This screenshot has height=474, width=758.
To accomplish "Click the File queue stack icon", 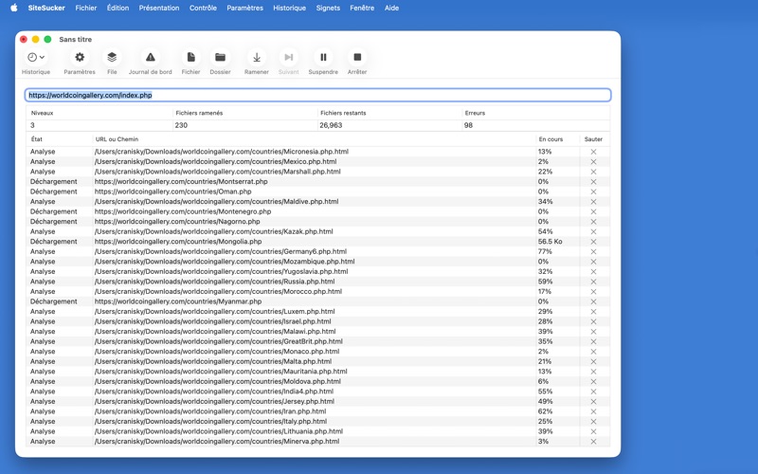I will pos(112,57).
